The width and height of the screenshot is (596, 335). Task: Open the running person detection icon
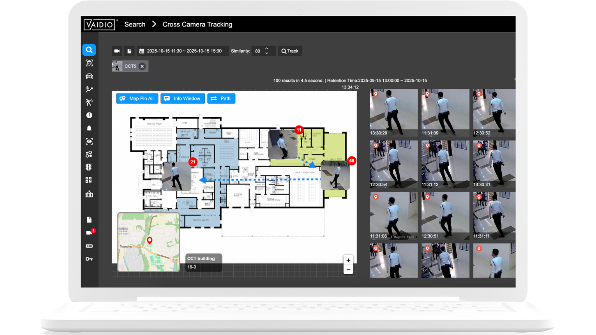89,102
